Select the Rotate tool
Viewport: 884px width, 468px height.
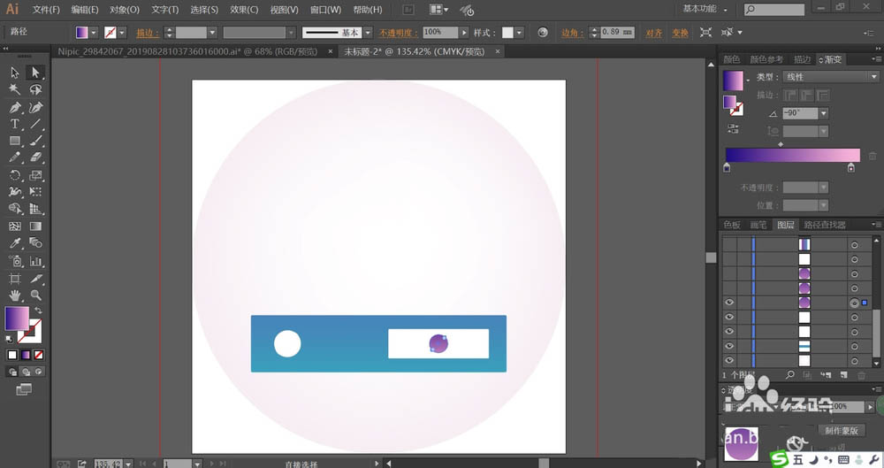15,175
